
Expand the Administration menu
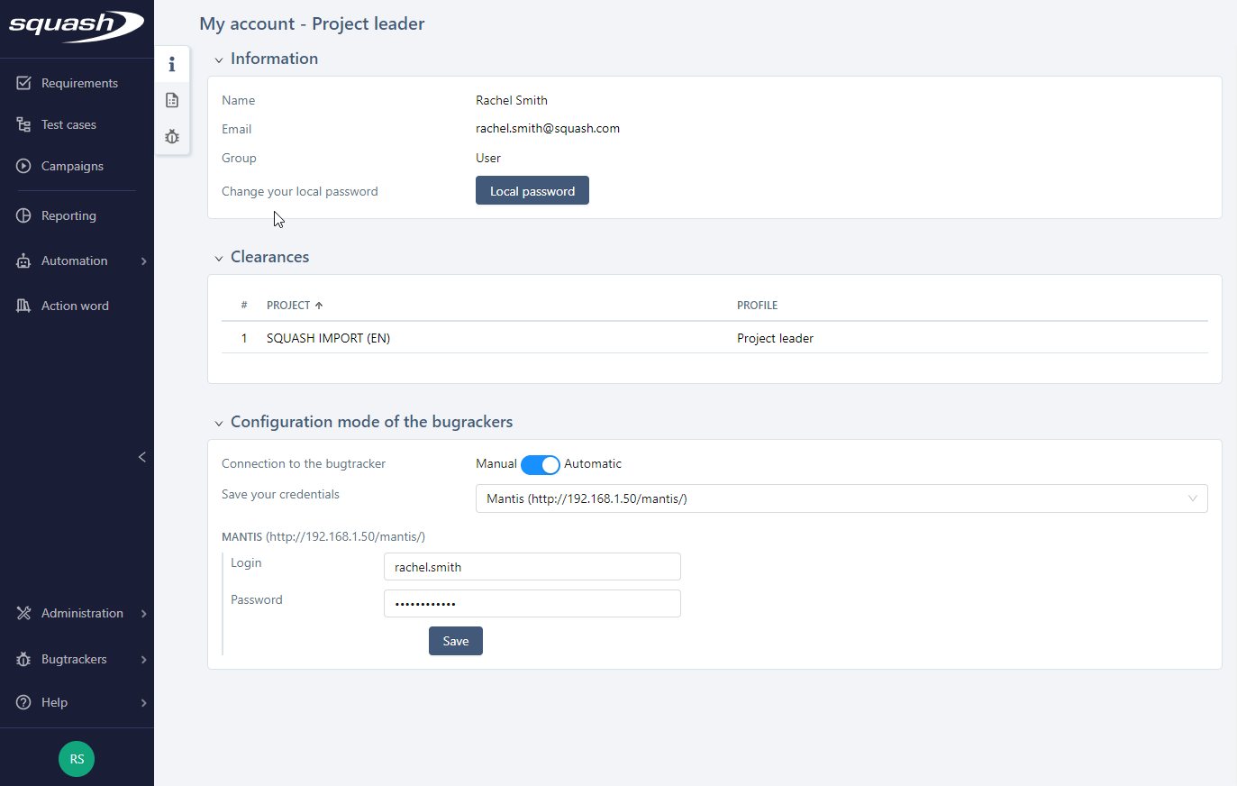[x=81, y=613]
